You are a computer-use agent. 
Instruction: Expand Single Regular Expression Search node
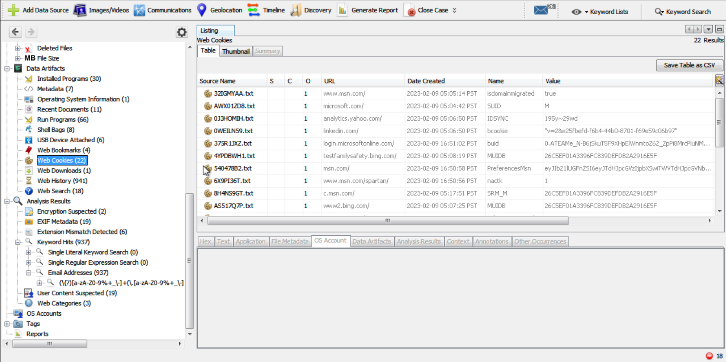click(x=28, y=263)
